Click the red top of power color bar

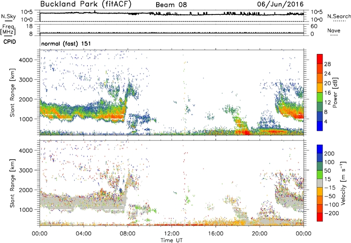[x=320, y=59]
